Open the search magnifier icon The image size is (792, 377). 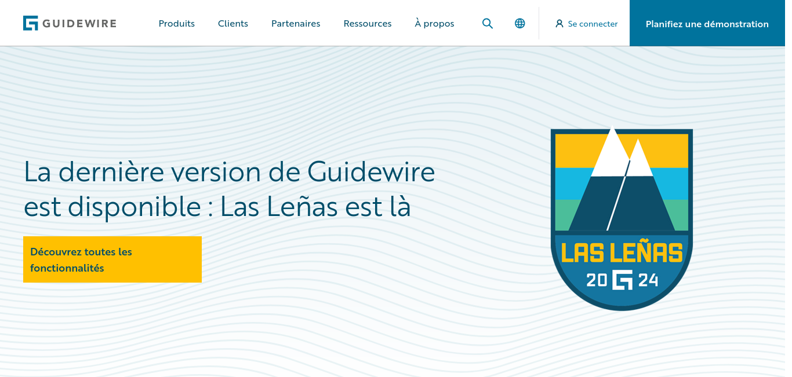tap(488, 23)
